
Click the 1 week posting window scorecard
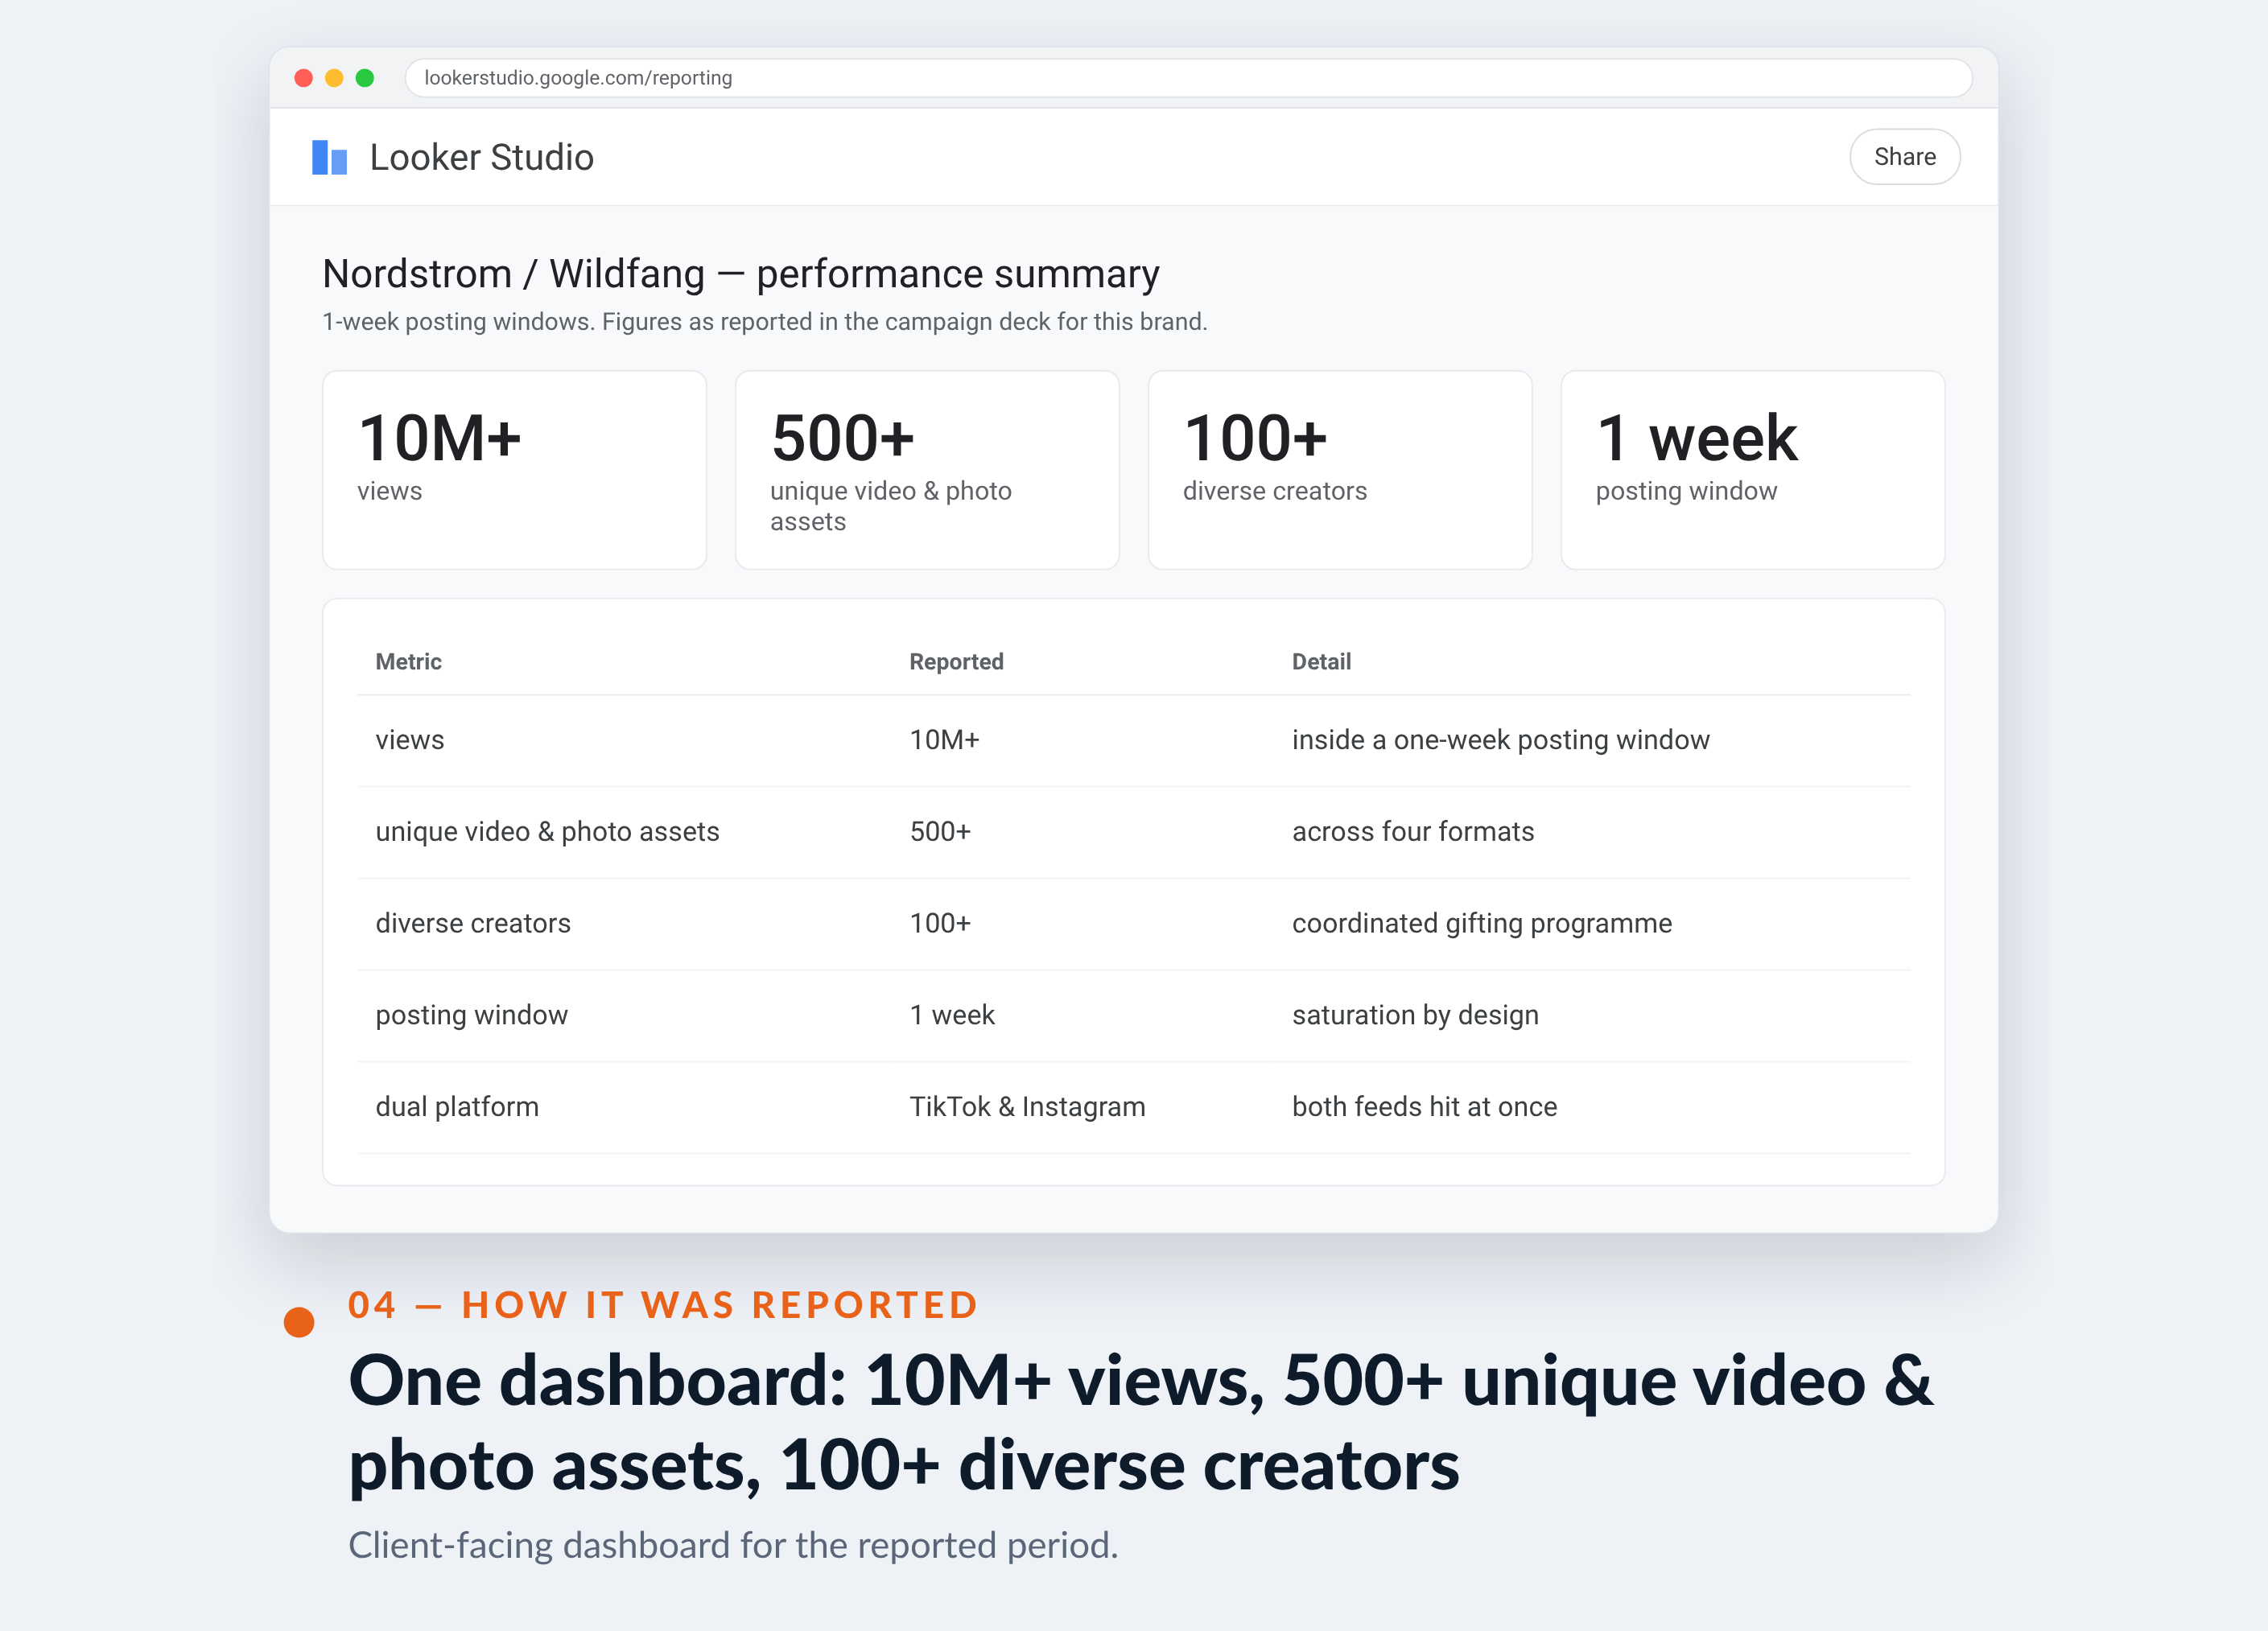tap(1752, 470)
